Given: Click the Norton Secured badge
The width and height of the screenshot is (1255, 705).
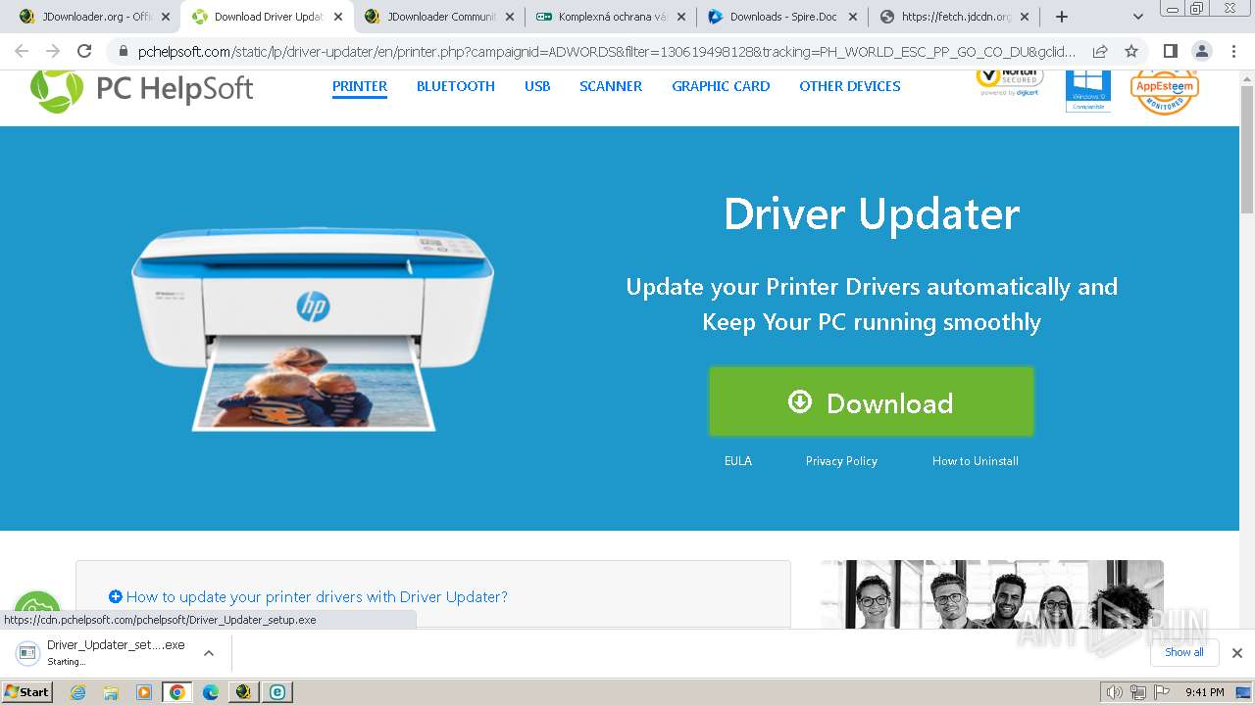Looking at the screenshot, I should (x=1009, y=82).
